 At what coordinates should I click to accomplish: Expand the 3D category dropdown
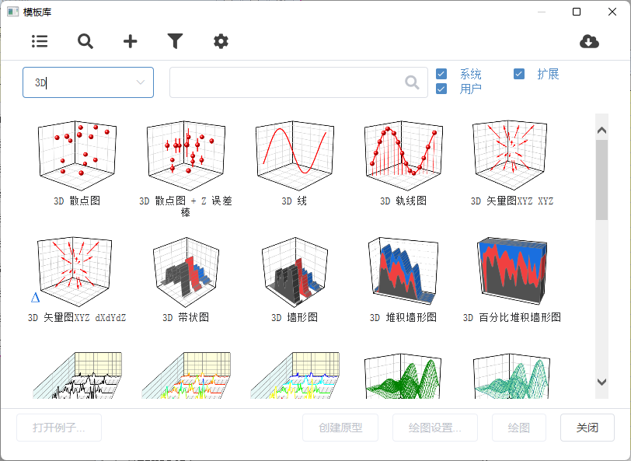(x=141, y=82)
